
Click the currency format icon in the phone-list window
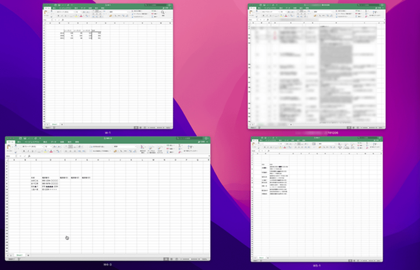click(x=115, y=151)
